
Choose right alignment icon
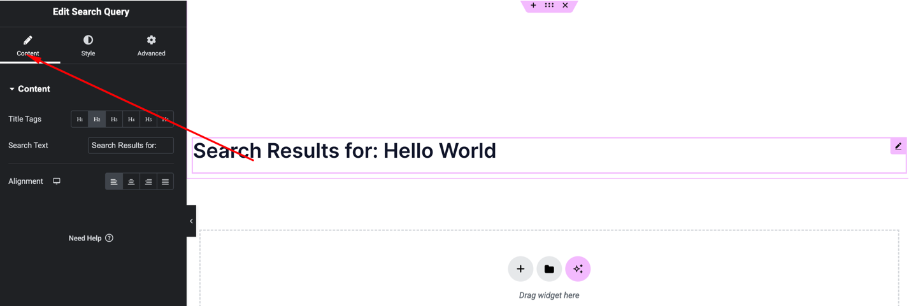click(148, 182)
